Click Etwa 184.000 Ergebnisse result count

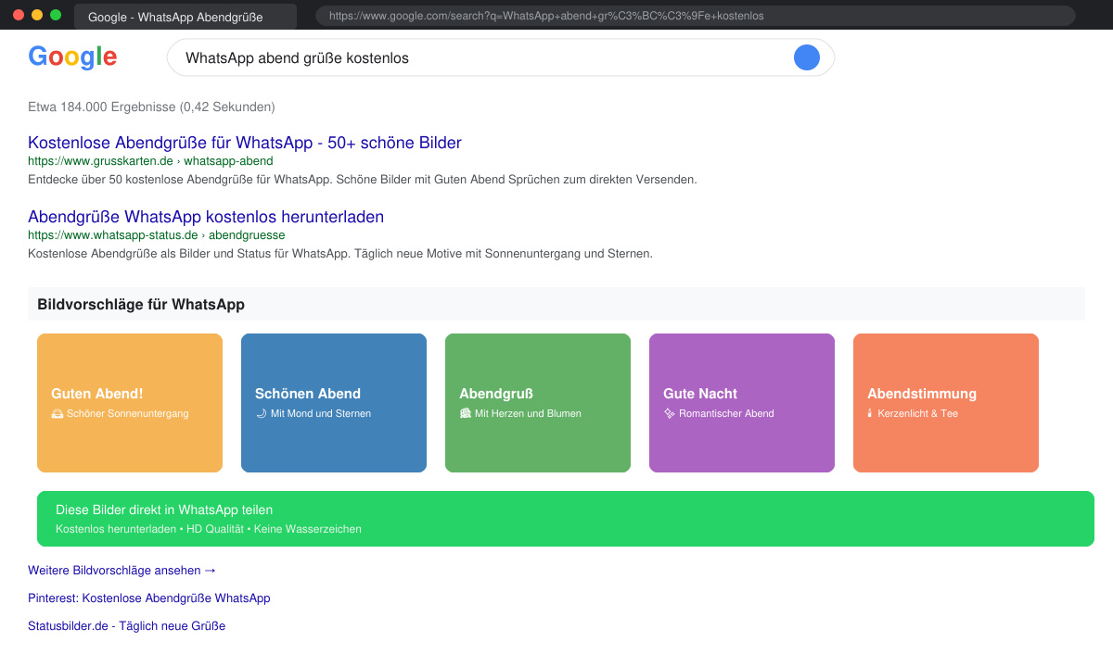151,107
